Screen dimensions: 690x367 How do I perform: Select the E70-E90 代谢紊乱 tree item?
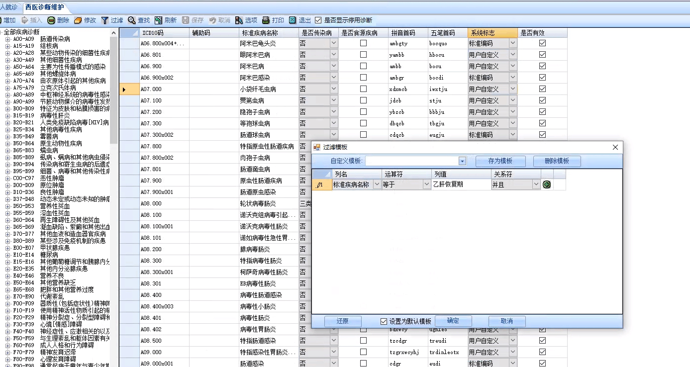(x=38, y=296)
